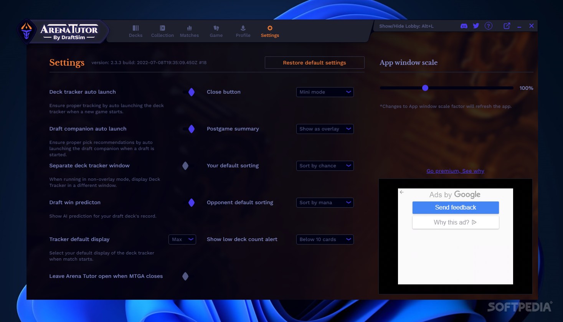
Task: Open Show low deck count alert dropdown
Action: click(x=325, y=239)
